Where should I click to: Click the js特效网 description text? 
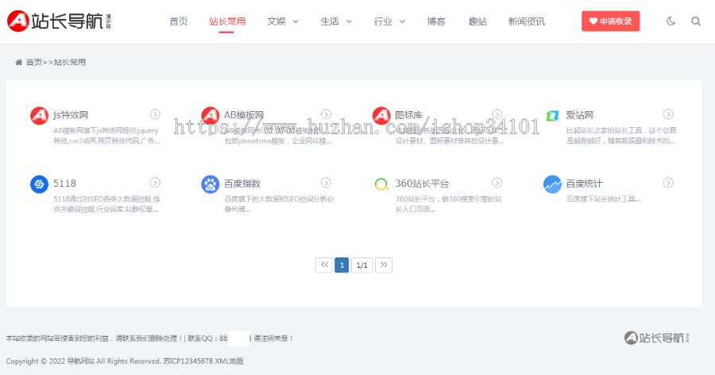pos(106,136)
